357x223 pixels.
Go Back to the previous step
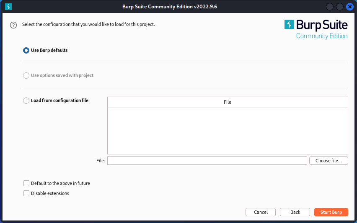pyautogui.click(x=295, y=212)
